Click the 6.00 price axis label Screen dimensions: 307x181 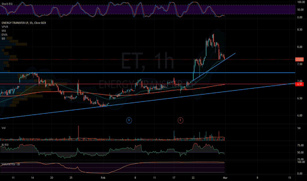click(x=300, y=116)
